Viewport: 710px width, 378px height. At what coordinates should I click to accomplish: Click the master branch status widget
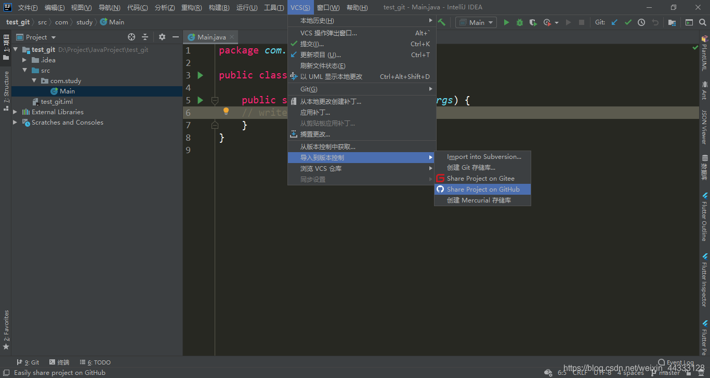pos(664,373)
